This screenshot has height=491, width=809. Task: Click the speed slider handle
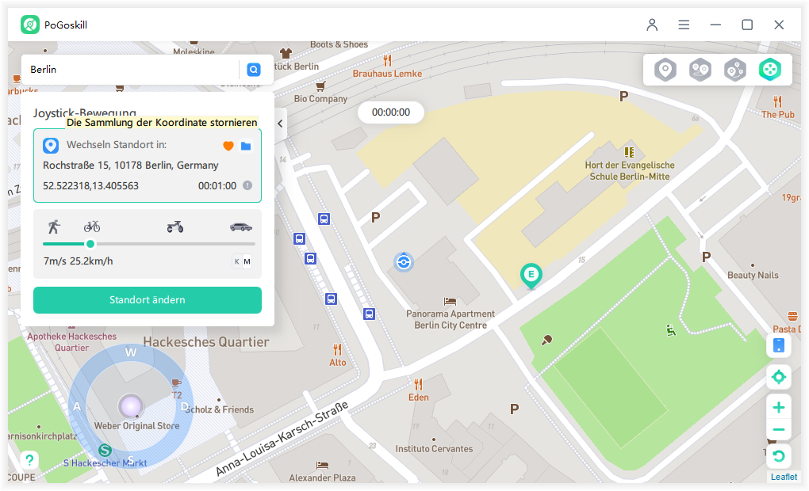pos(90,244)
